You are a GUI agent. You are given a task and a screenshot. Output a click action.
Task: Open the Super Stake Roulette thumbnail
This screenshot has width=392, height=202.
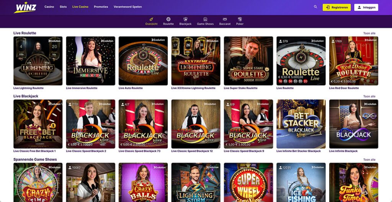(248, 61)
